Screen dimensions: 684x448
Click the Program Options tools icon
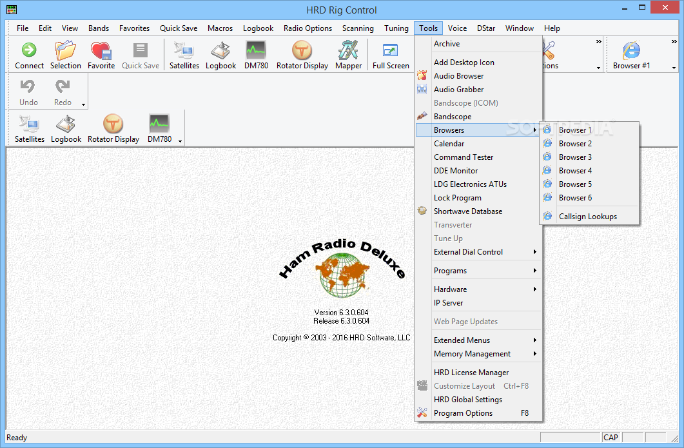[x=422, y=413]
